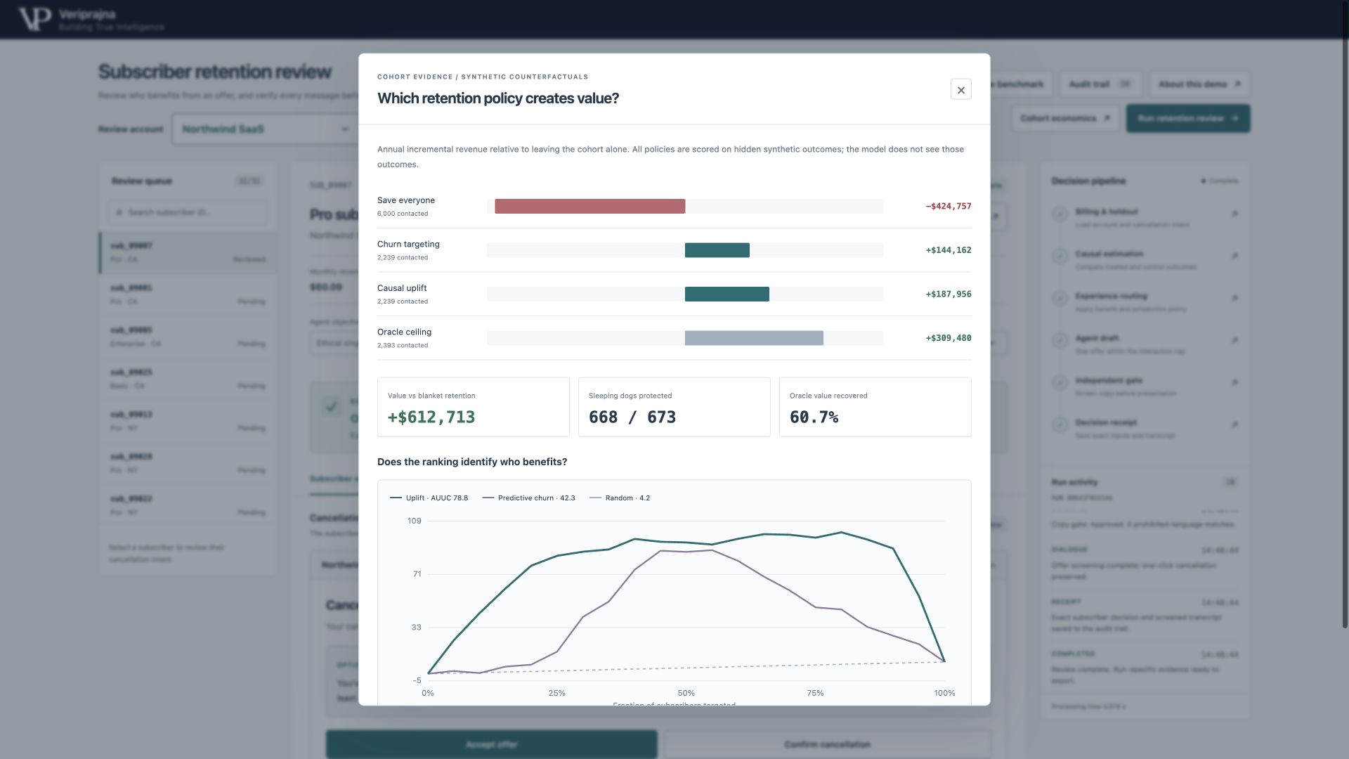Select sub_09028 in the review queue
Screen dimensions: 1349x759
[x=188, y=464]
